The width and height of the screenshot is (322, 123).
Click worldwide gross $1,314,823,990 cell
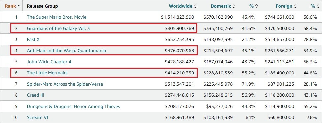tap(177, 17)
